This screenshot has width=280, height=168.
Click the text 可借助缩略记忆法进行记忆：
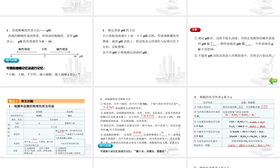coord(25,68)
